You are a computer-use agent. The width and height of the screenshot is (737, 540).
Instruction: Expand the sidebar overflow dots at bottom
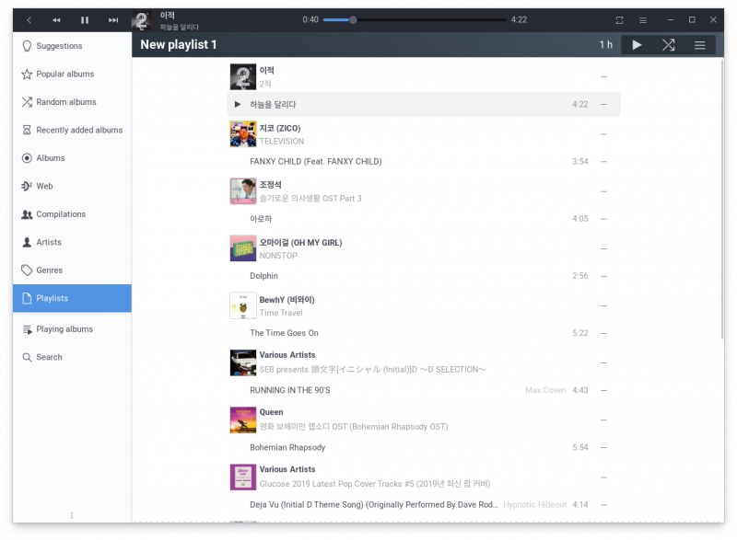[x=72, y=515]
